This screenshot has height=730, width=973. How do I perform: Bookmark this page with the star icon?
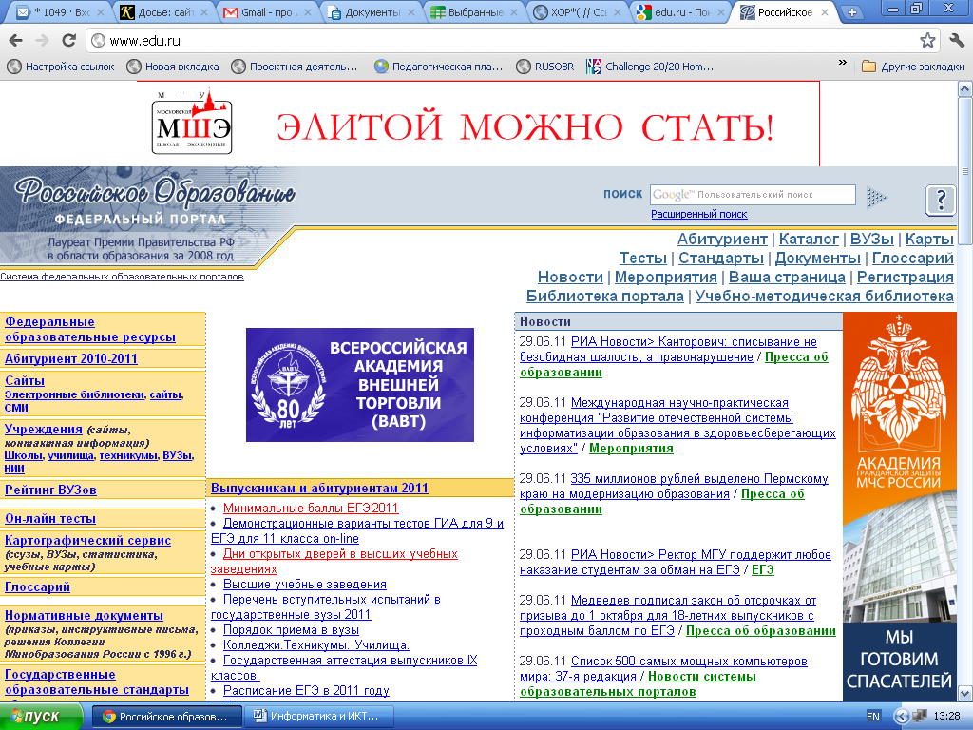tap(927, 41)
